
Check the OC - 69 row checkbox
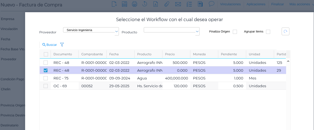[46, 86]
